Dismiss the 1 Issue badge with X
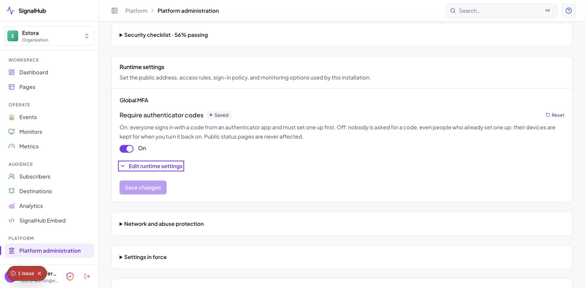 (x=39, y=273)
